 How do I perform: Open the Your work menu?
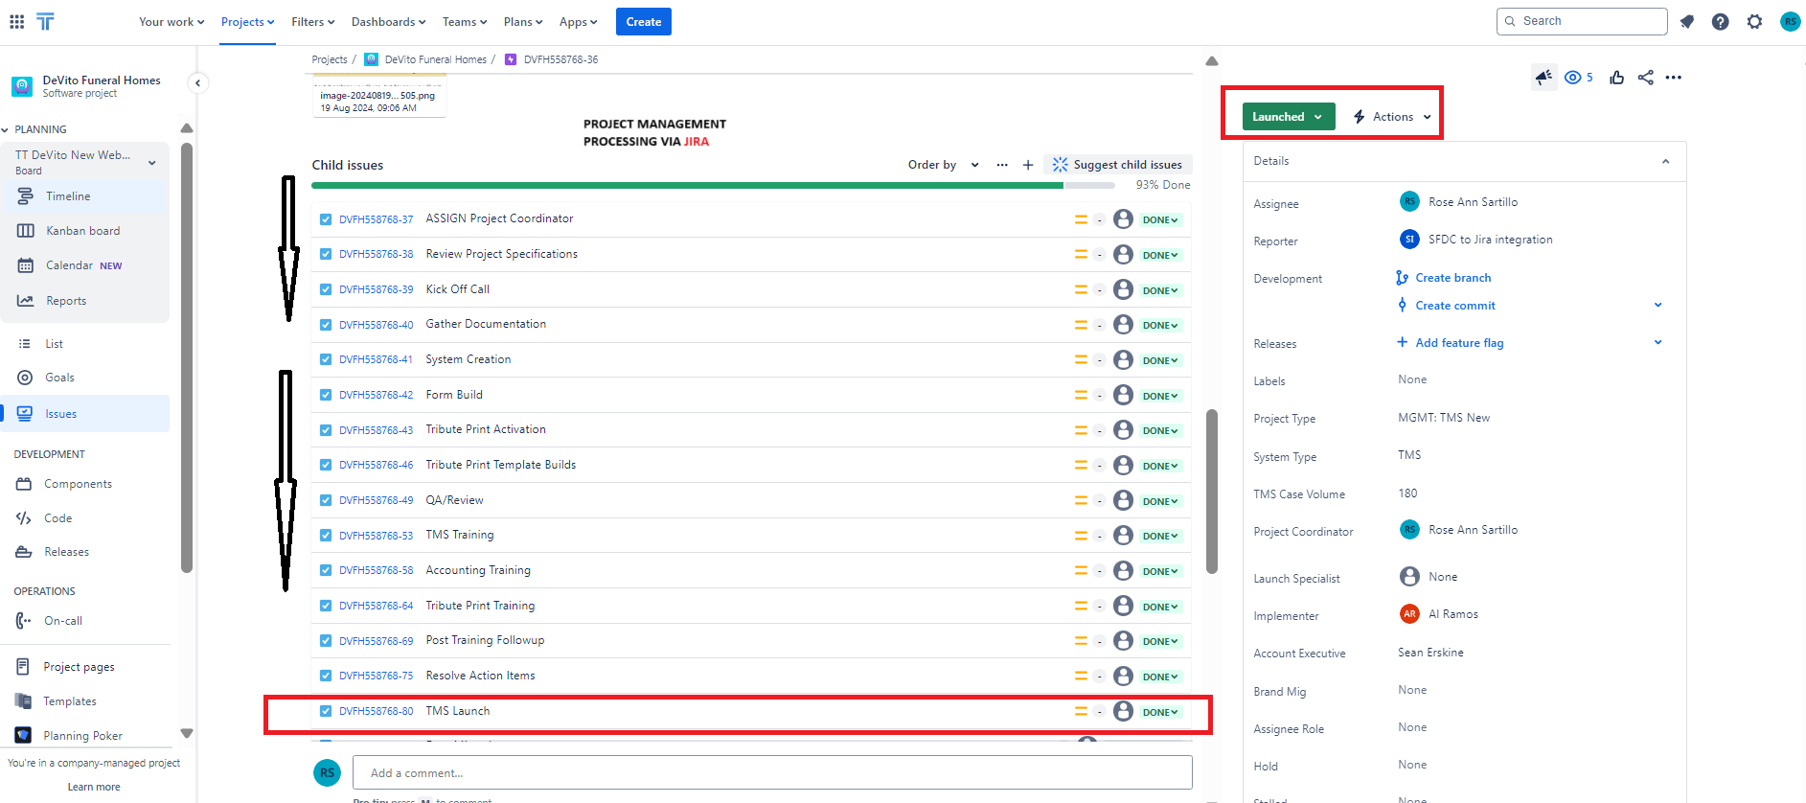click(x=171, y=22)
